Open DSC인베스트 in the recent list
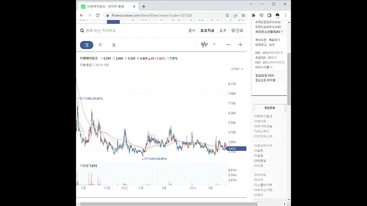Screen dimensions: 367x206 pyautogui.click(x=264, y=136)
